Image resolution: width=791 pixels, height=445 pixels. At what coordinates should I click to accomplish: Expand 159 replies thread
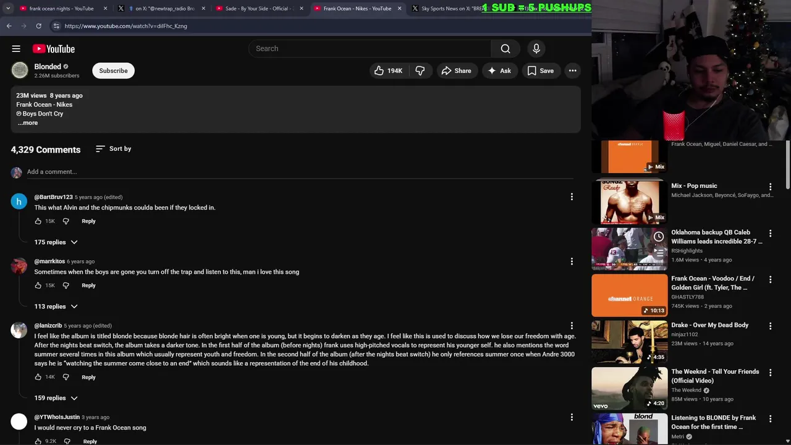(56, 398)
